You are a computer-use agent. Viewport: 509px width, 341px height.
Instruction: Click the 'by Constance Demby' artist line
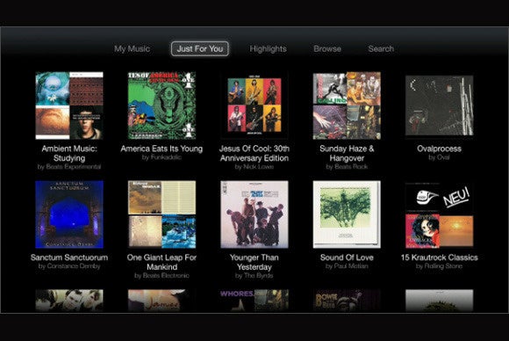click(69, 266)
